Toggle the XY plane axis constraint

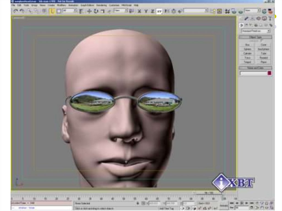pyautogui.click(x=159, y=11)
